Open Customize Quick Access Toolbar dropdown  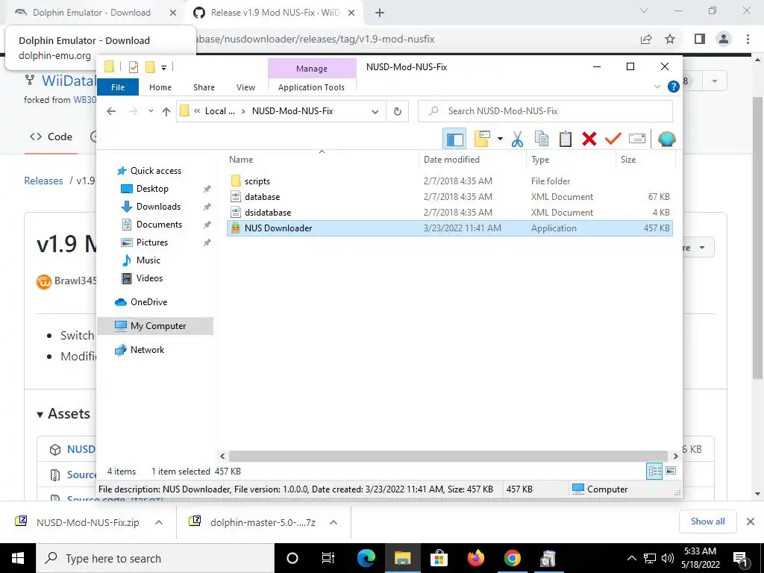[x=163, y=68]
